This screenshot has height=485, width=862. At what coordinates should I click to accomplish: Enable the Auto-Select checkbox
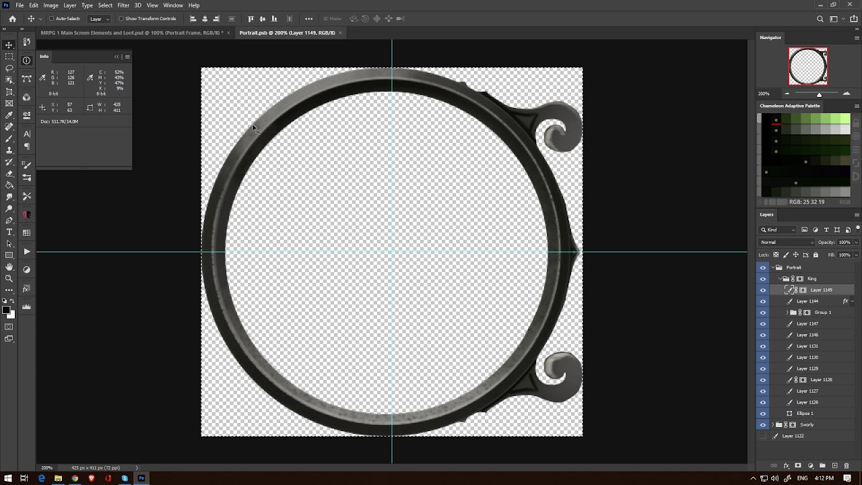click(51, 19)
